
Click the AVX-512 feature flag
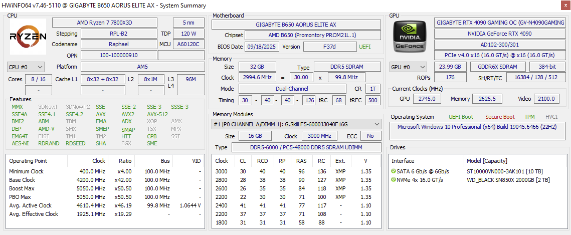pos(157,114)
